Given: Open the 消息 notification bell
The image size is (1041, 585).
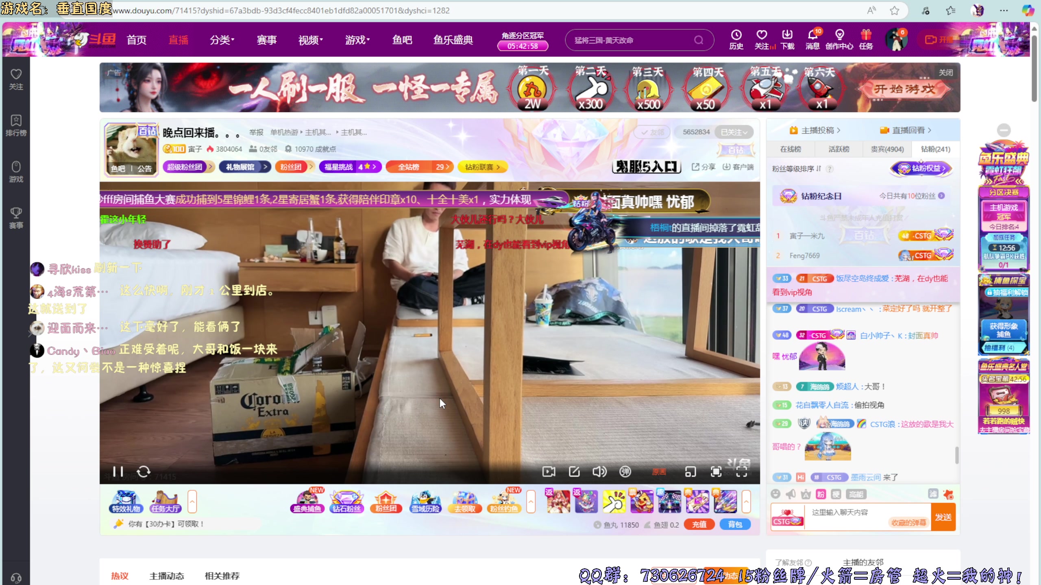Looking at the screenshot, I should 813,39.
